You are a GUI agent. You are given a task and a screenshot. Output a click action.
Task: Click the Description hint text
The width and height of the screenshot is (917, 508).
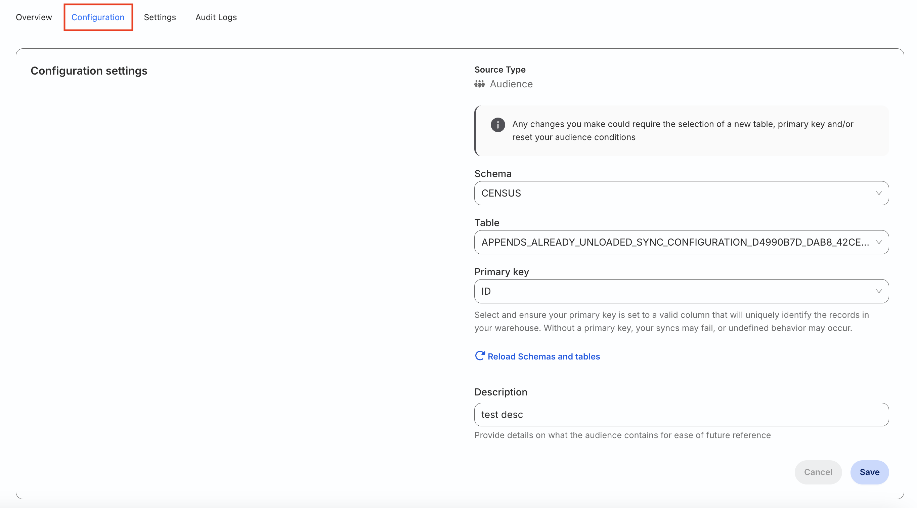pyautogui.click(x=623, y=435)
